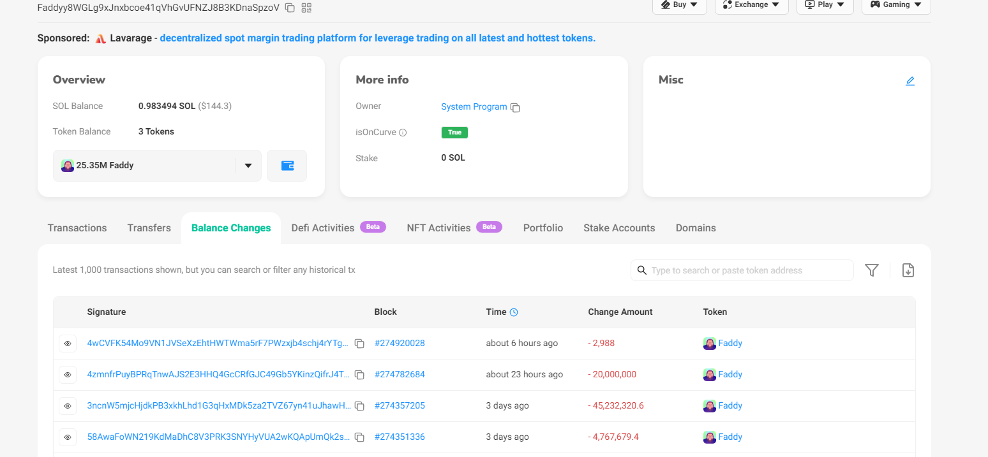This screenshot has width=988, height=457.
Task: Open block #274357205
Action: pyautogui.click(x=400, y=405)
